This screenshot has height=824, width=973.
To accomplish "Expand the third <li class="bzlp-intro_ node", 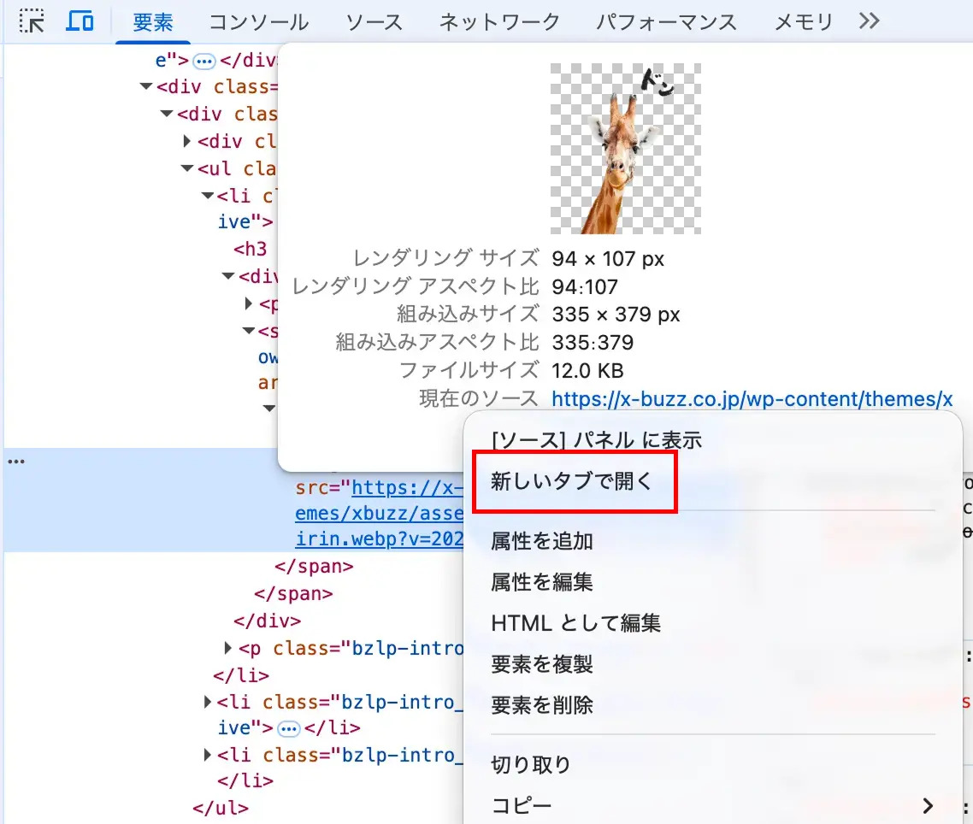I will pos(207,755).
